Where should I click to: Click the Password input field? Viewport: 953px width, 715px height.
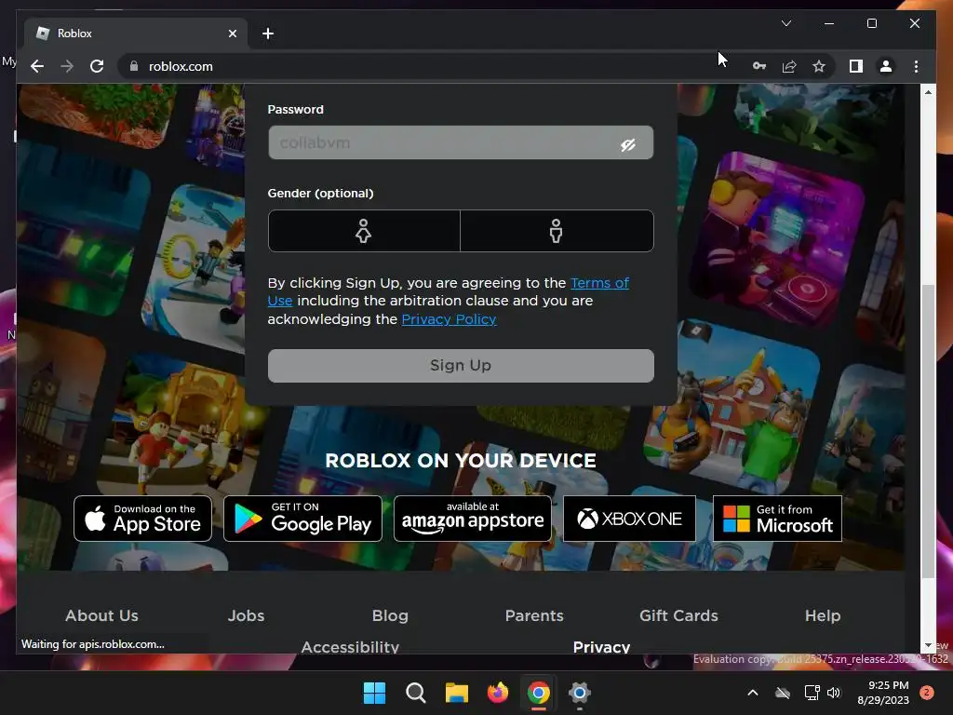(x=461, y=142)
